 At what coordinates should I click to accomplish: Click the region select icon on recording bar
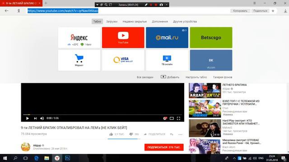pos(110,4)
